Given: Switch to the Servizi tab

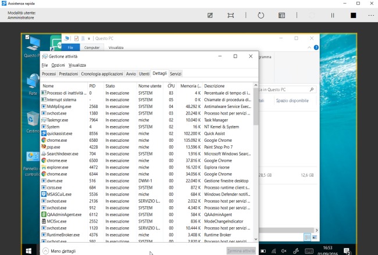Looking at the screenshot, I should click(176, 74).
